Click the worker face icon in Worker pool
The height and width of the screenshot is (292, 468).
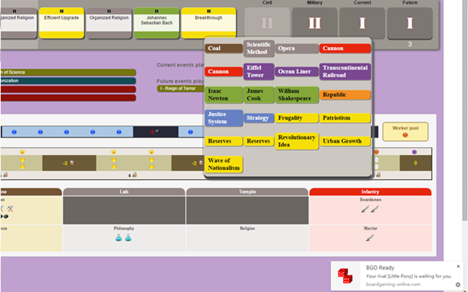click(405, 135)
